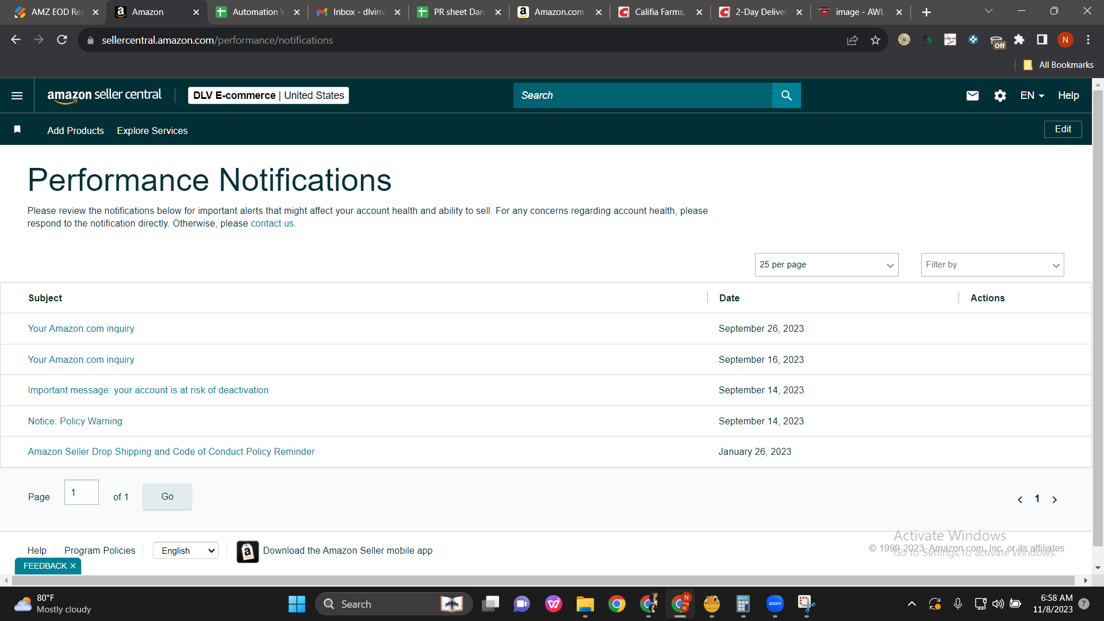Click the bookmark flag icon
The height and width of the screenshot is (621, 1104).
17,129
